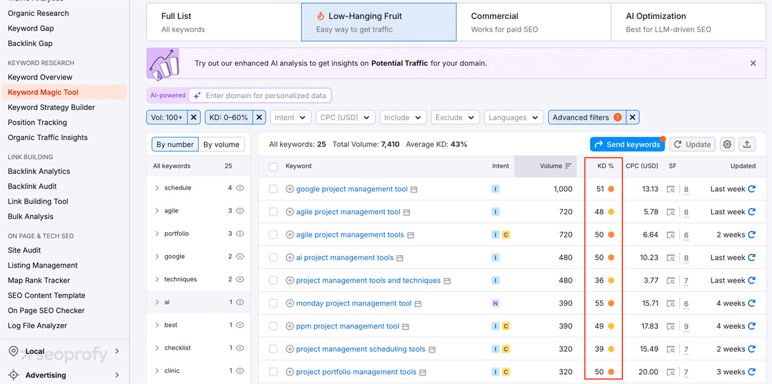
Task: Click sparkle icon in AI-powered domain field
Action: (197, 95)
